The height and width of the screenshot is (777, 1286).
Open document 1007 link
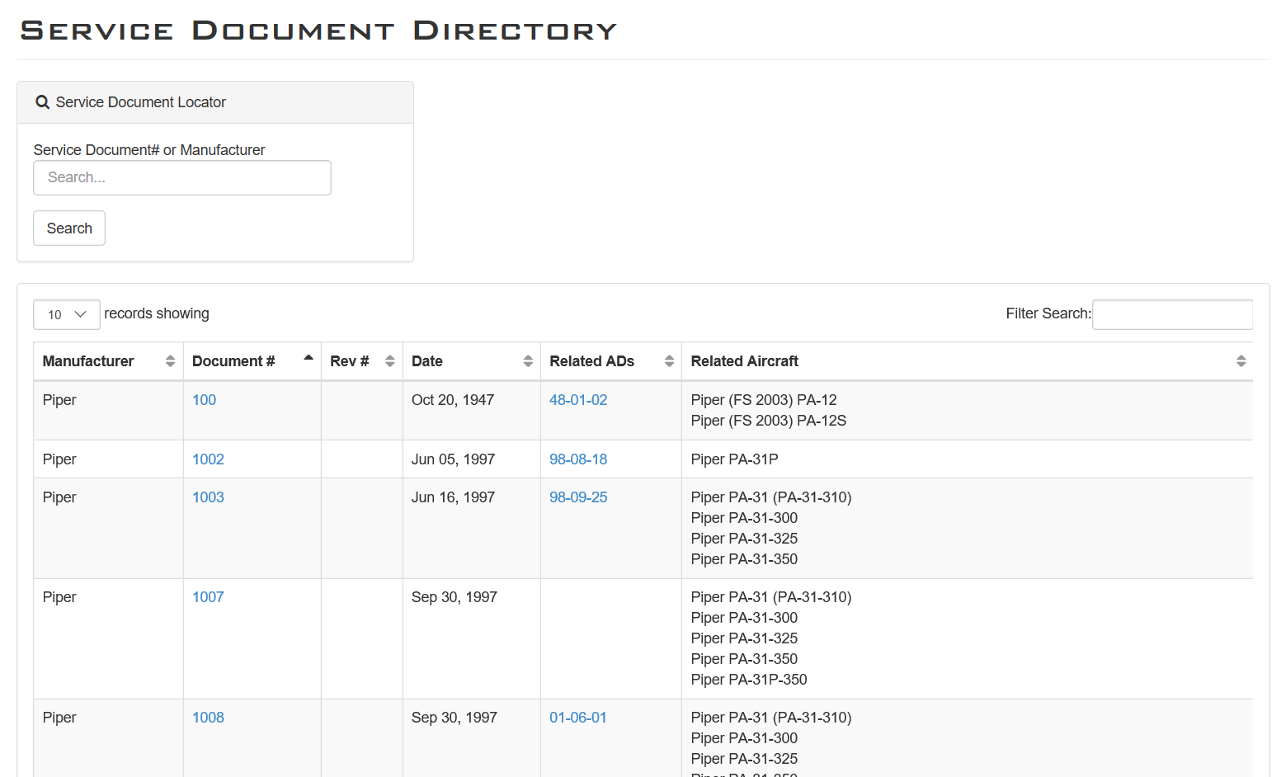tap(208, 597)
